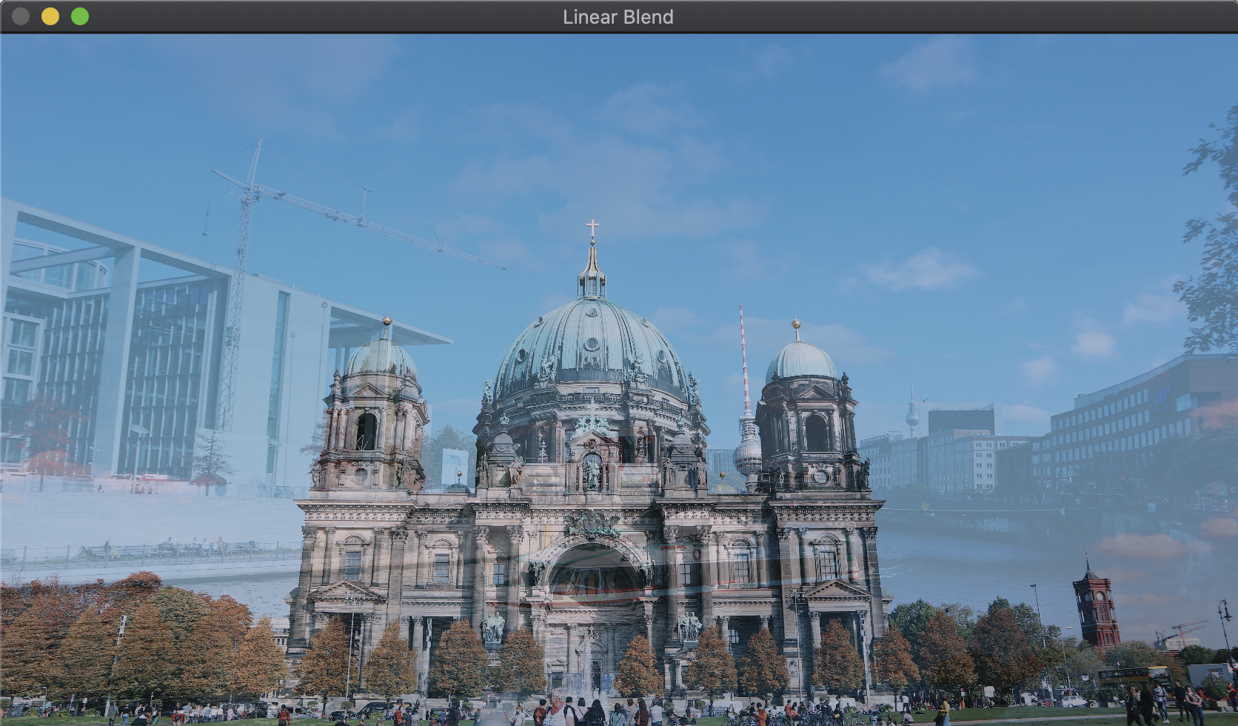The height and width of the screenshot is (726, 1238).
Task: Click the Linear Blend window title
Action: click(x=618, y=17)
